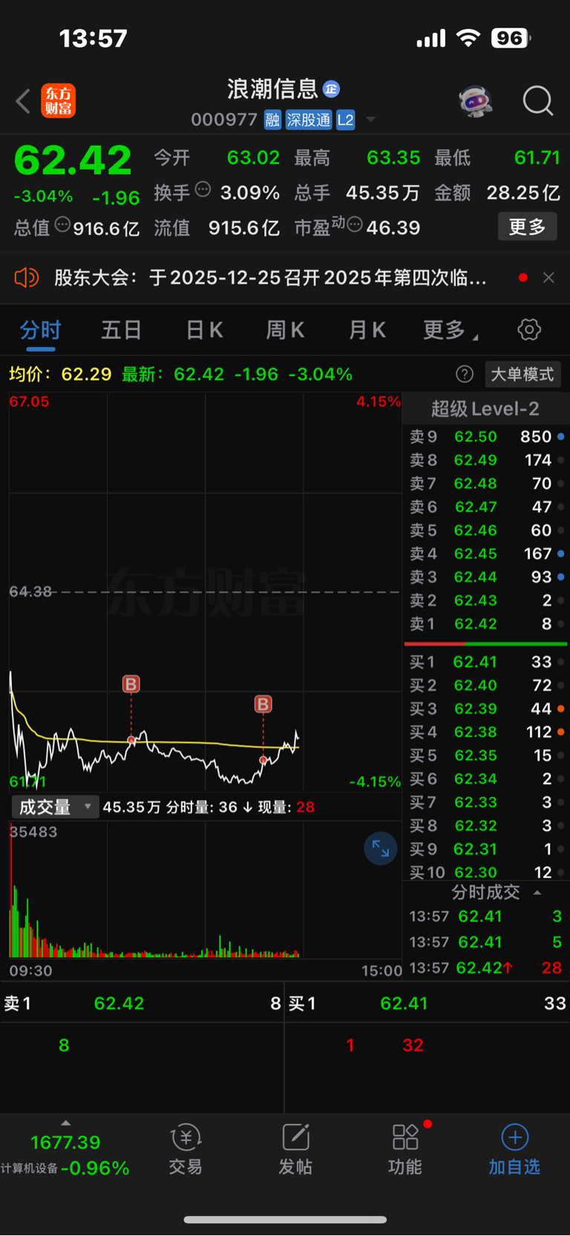Viewport: 570px width, 1236px height.
Task: Tap the 卖4 62.45 order row
Action: (485, 554)
